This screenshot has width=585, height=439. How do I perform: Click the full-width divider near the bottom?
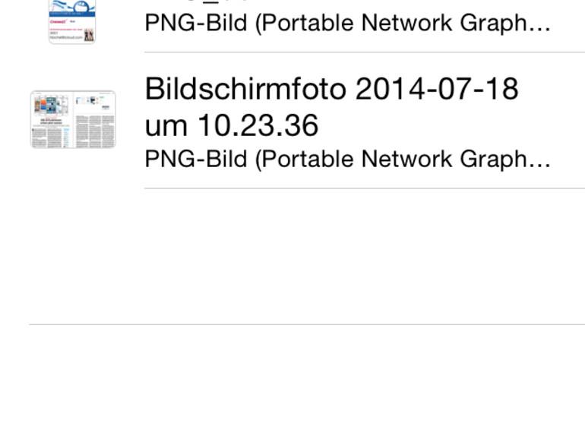[304, 324]
